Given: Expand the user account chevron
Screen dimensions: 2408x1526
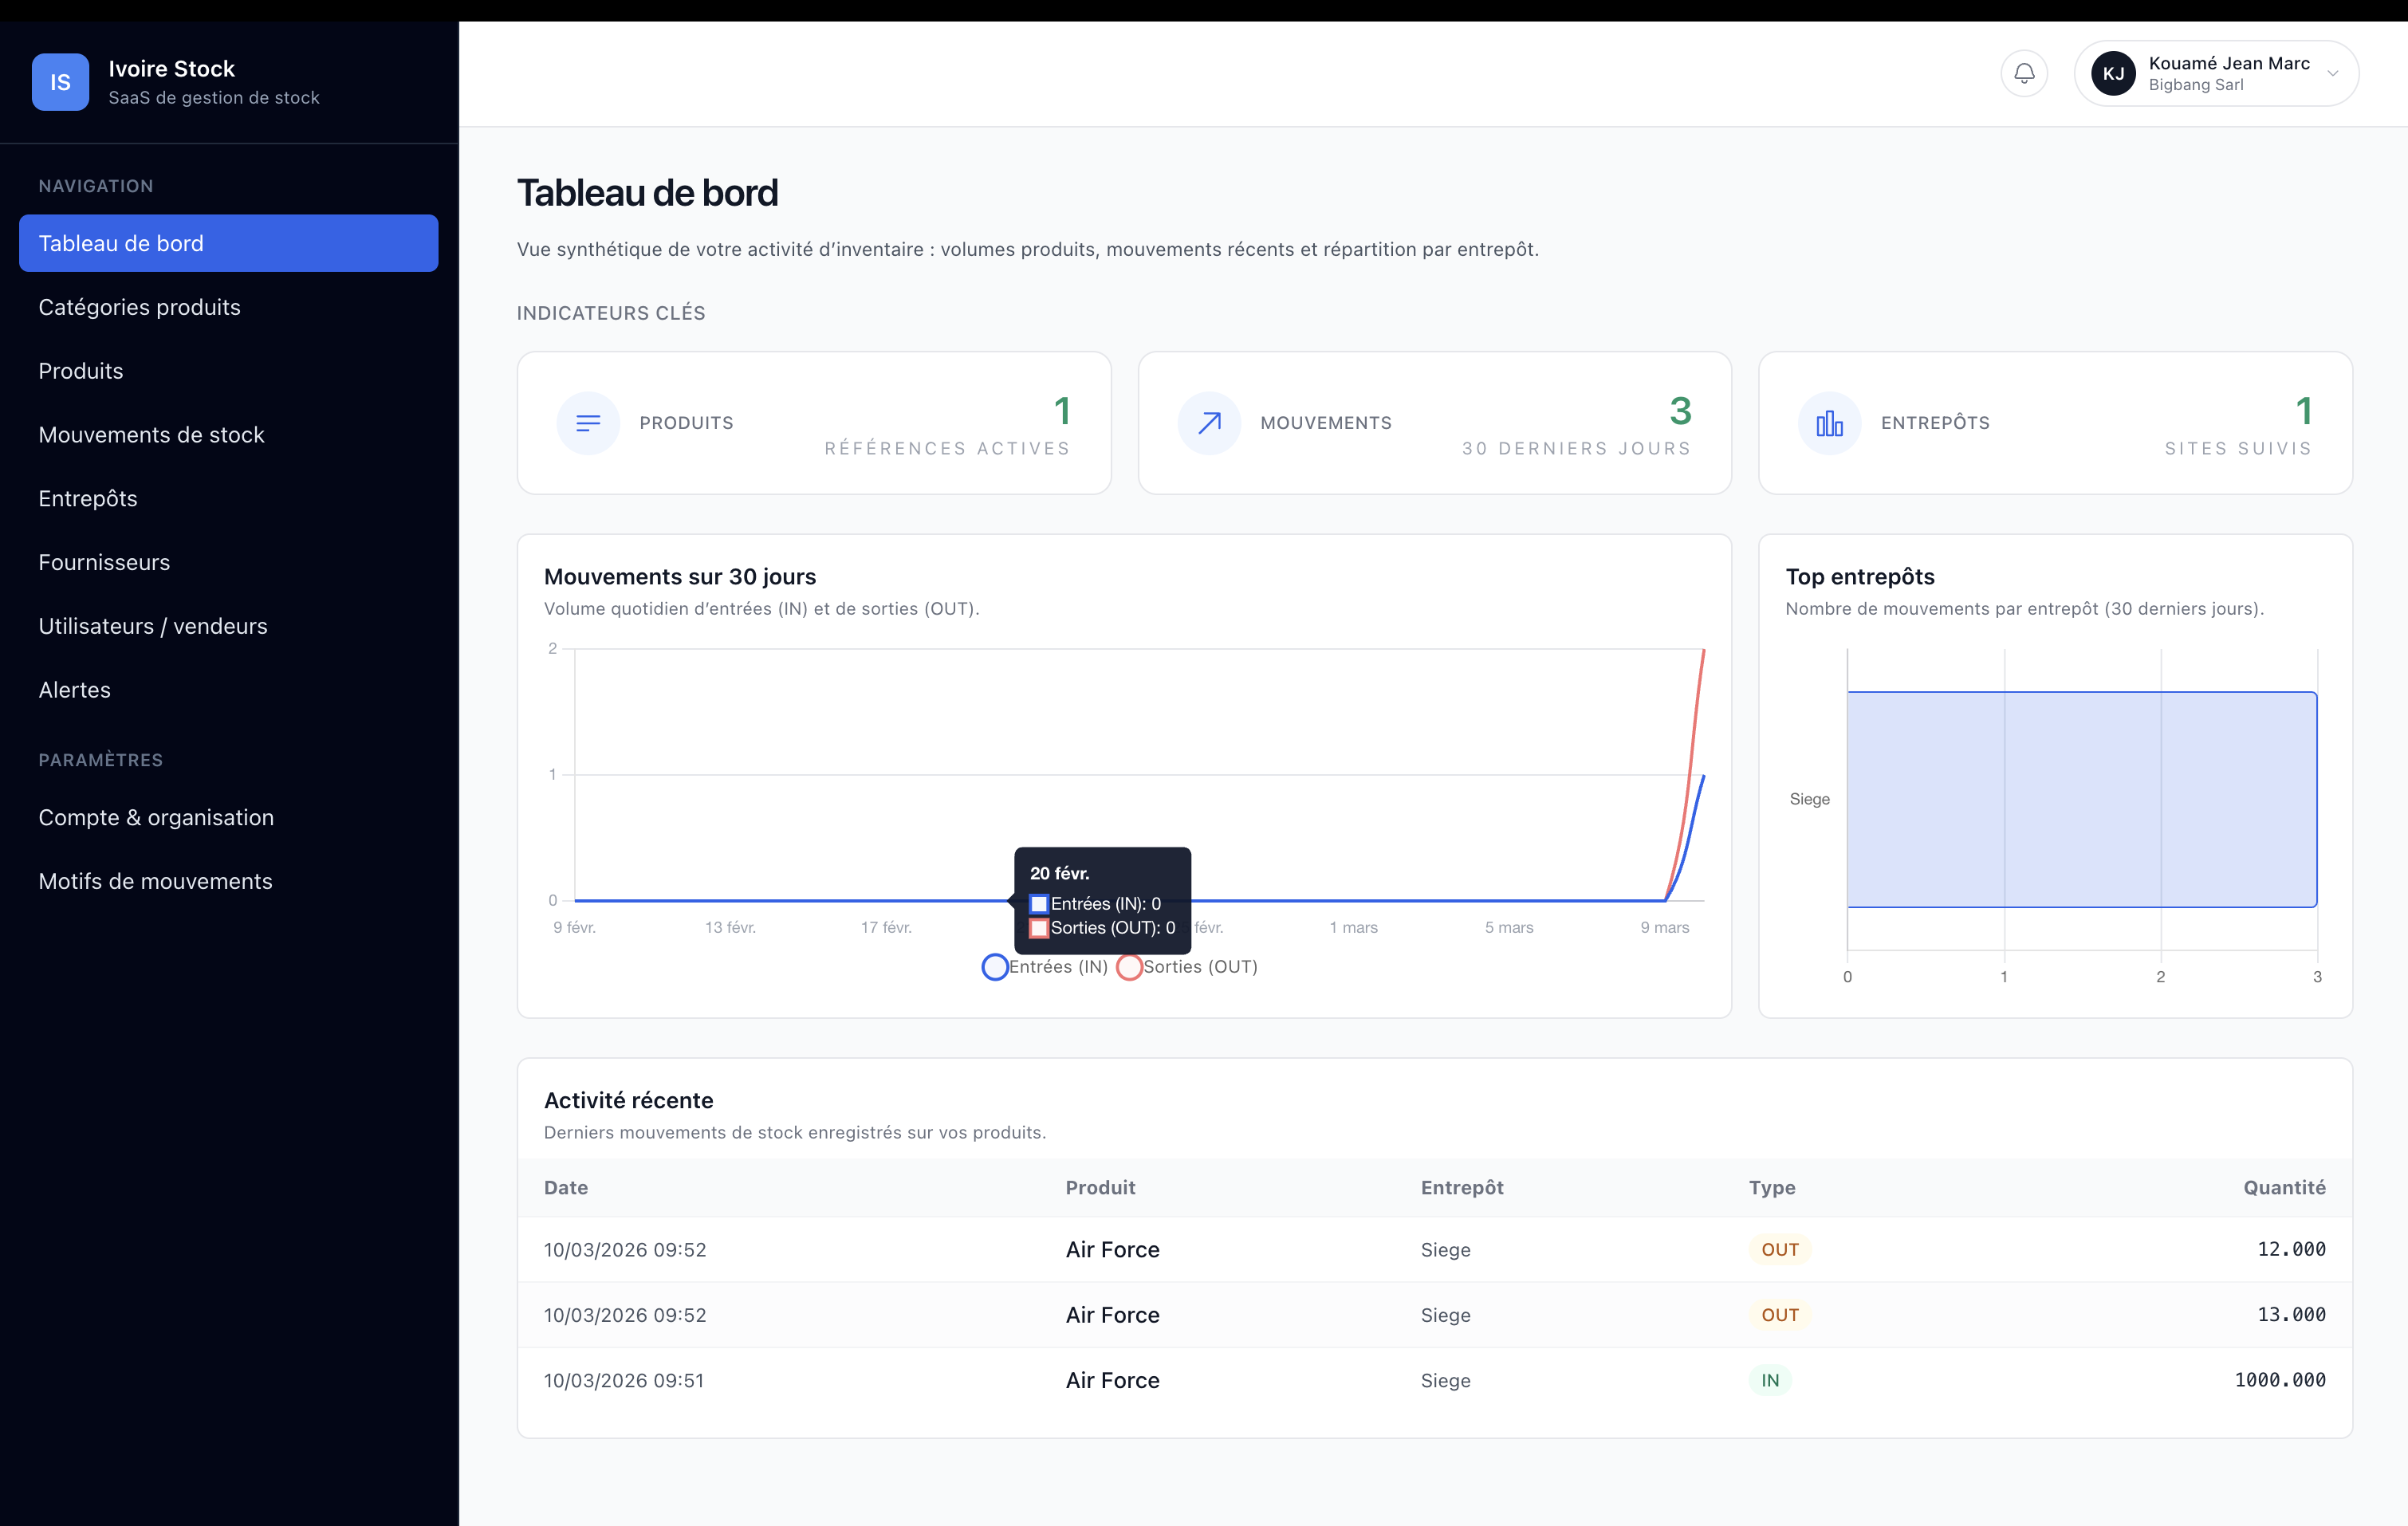Looking at the screenshot, I should pos(2332,73).
